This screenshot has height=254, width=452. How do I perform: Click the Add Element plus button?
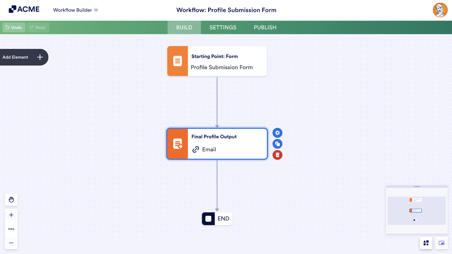[x=40, y=57]
